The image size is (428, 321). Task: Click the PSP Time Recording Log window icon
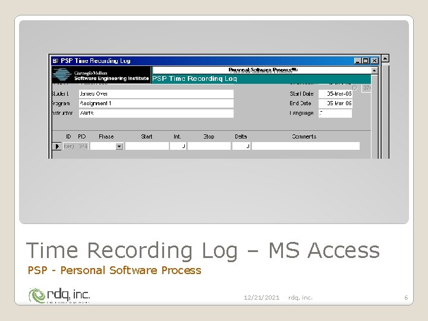(56, 61)
